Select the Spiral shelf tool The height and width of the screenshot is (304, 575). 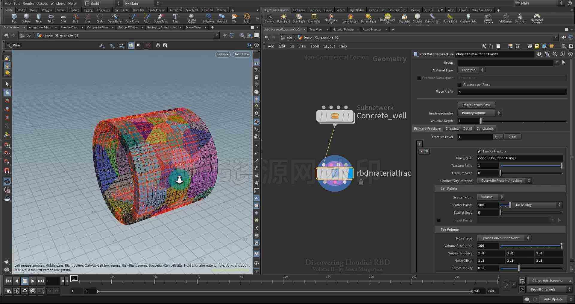pyautogui.click(x=247, y=18)
